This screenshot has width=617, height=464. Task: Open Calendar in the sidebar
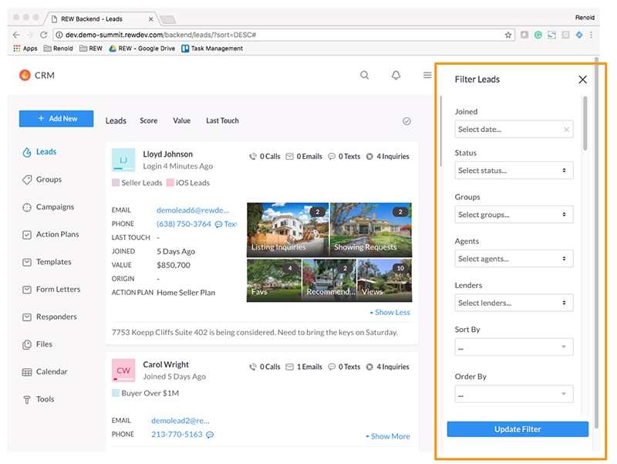coord(45,372)
